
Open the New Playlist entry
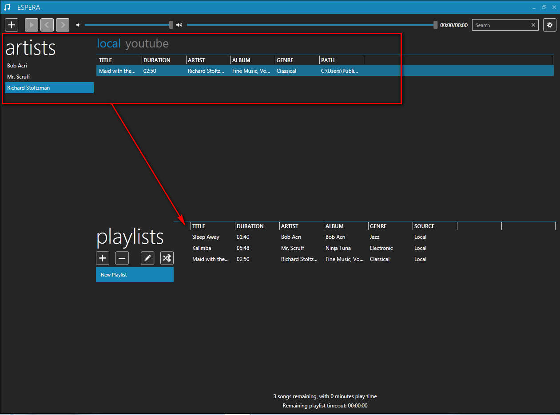pyautogui.click(x=135, y=275)
